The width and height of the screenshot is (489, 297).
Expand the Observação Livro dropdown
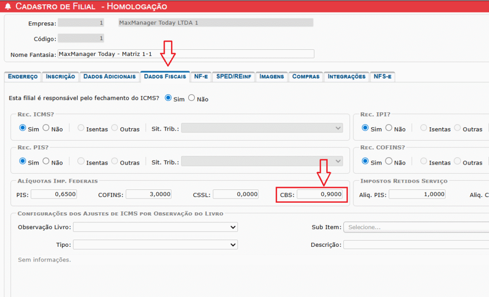tap(155, 227)
